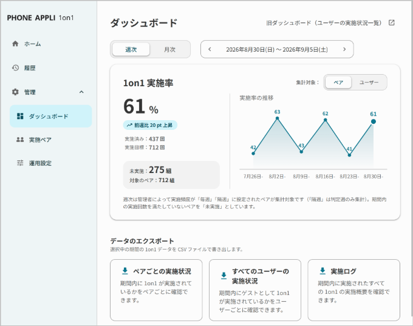Image resolution: width=413 pixels, height=326 pixels.
Task: Click axis label 8月16日-
Action: (x=326, y=177)
